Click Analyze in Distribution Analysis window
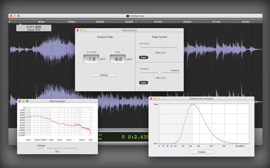 click(x=201, y=152)
